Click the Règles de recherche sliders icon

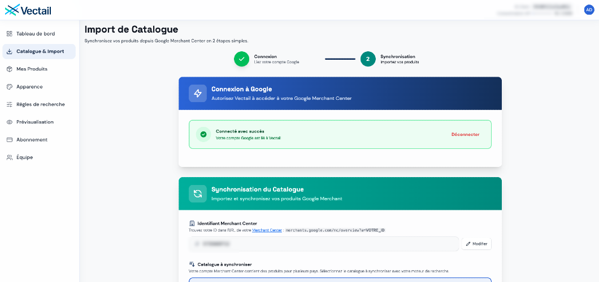[x=10, y=104]
